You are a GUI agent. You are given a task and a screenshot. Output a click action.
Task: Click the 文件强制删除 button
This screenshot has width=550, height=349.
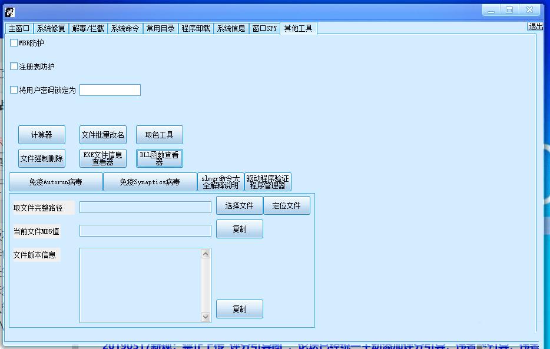41,158
